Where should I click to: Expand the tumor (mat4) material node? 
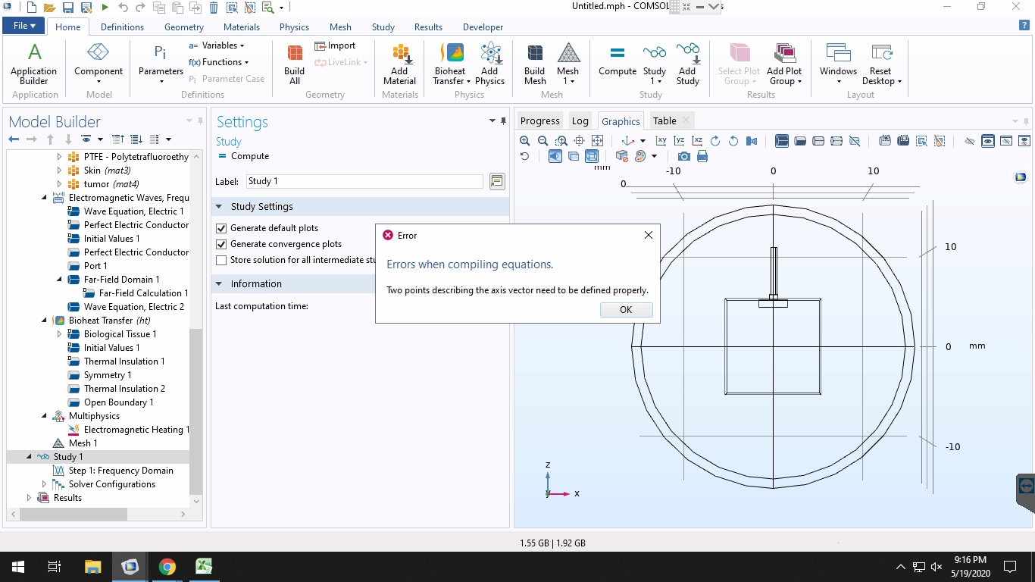pos(59,184)
